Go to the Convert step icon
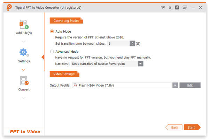 click(24, 81)
